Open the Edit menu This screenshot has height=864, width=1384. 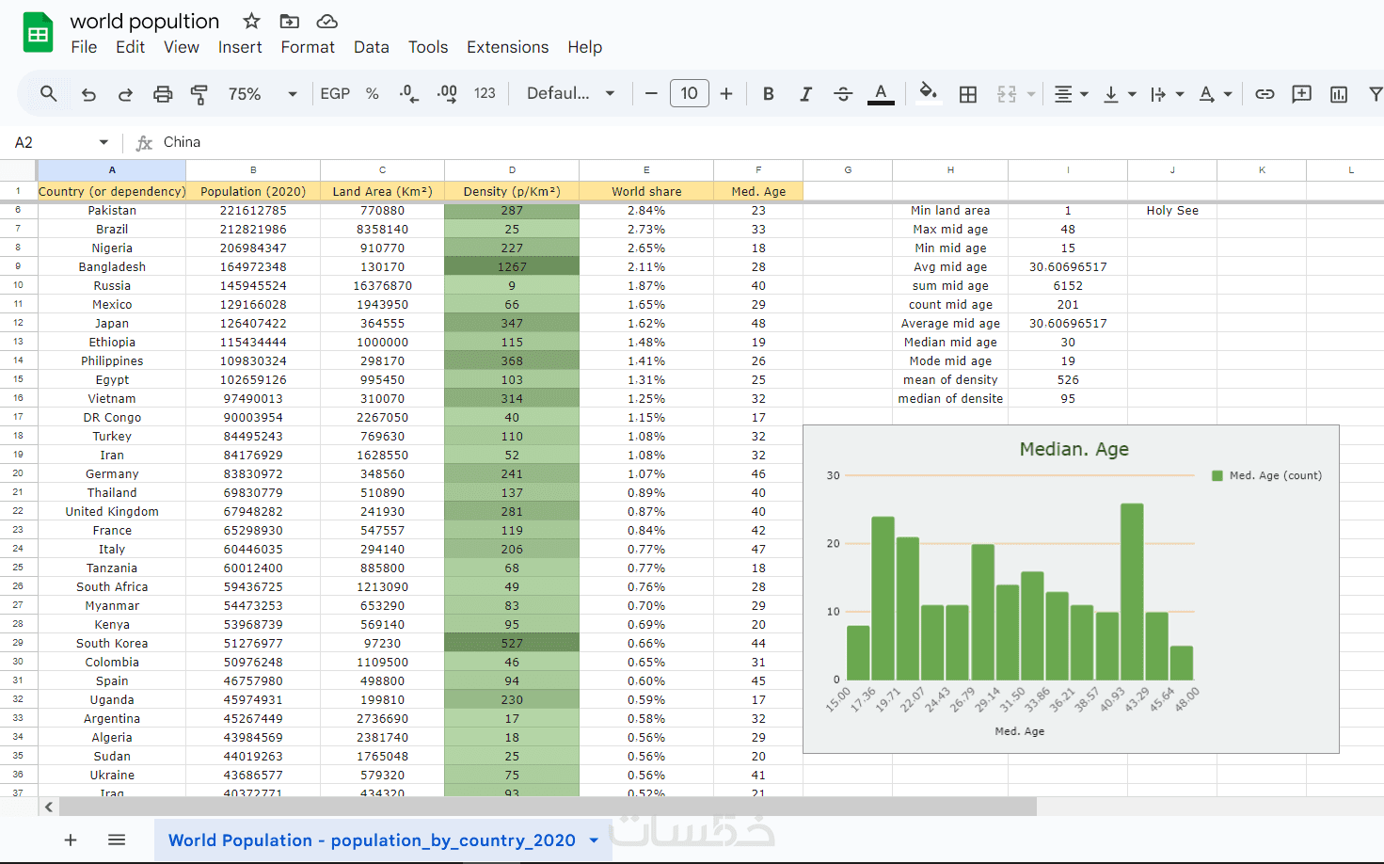click(x=130, y=47)
